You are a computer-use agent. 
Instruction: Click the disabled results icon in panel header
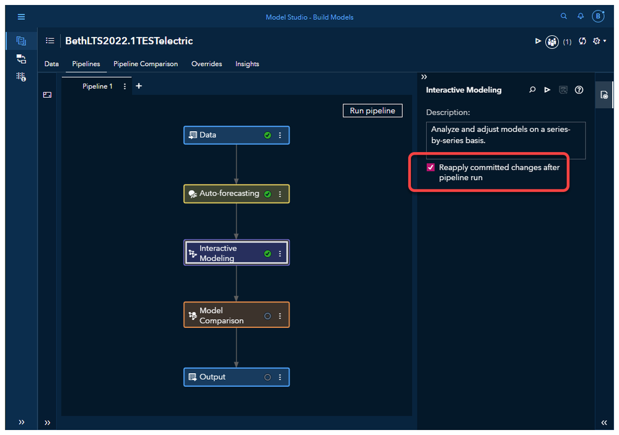tap(563, 90)
